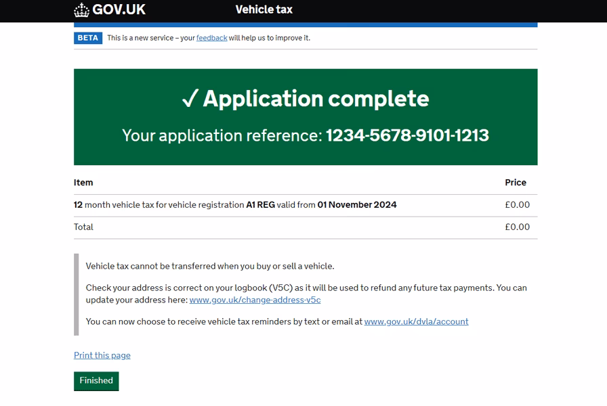The image size is (607, 406).
Task: Click the Price column header
Action: coord(516,182)
